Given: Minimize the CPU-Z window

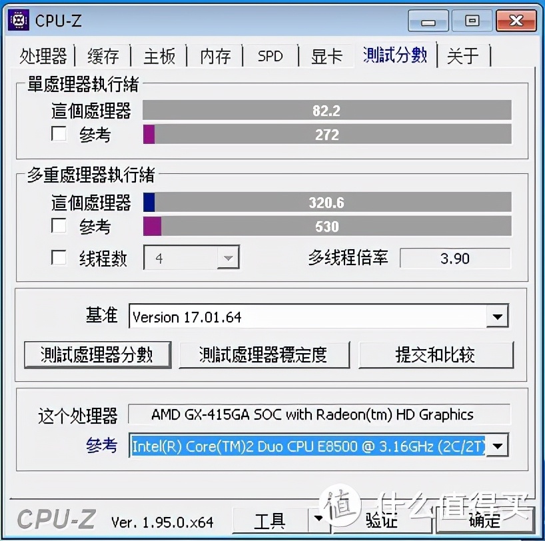Looking at the screenshot, I should [428, 21].
